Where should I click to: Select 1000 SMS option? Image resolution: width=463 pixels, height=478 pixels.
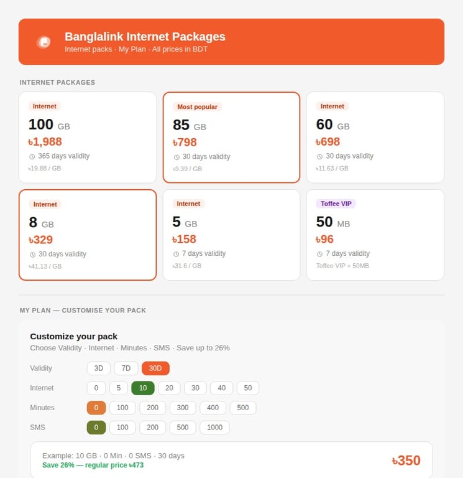click(x=214, y=428)
